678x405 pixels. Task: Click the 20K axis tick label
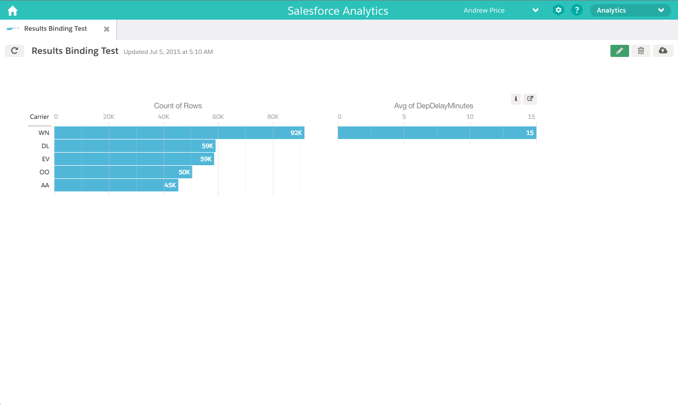point(108,117)
